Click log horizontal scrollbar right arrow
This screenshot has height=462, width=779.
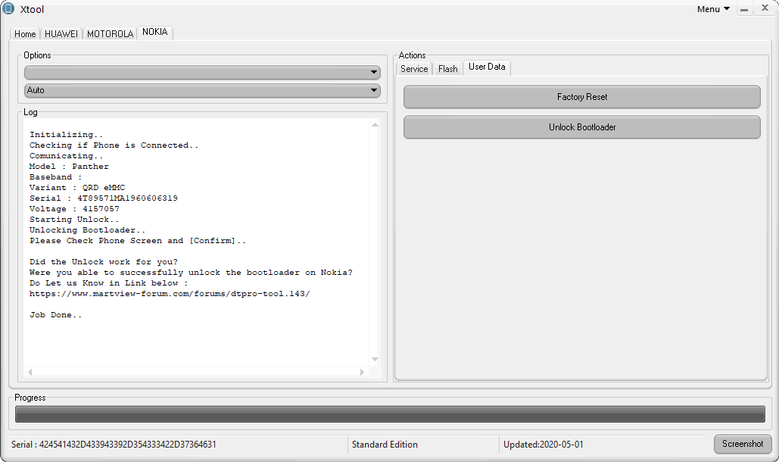click(x=362, y=372)
